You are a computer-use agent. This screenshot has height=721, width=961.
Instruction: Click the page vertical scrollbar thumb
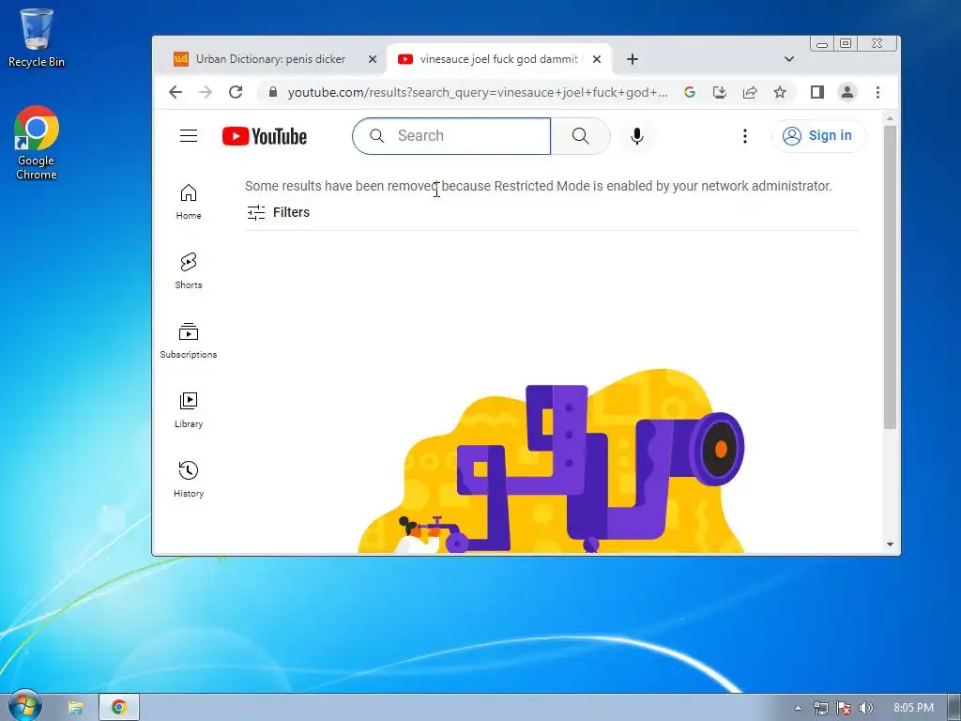(x=890, y=277)
